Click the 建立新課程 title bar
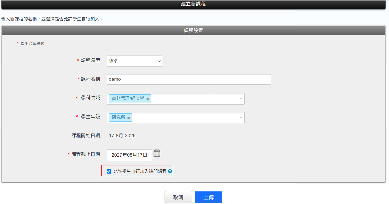Image resolution: width=389 pixels, height=204 pixels. tap(194, 4)
